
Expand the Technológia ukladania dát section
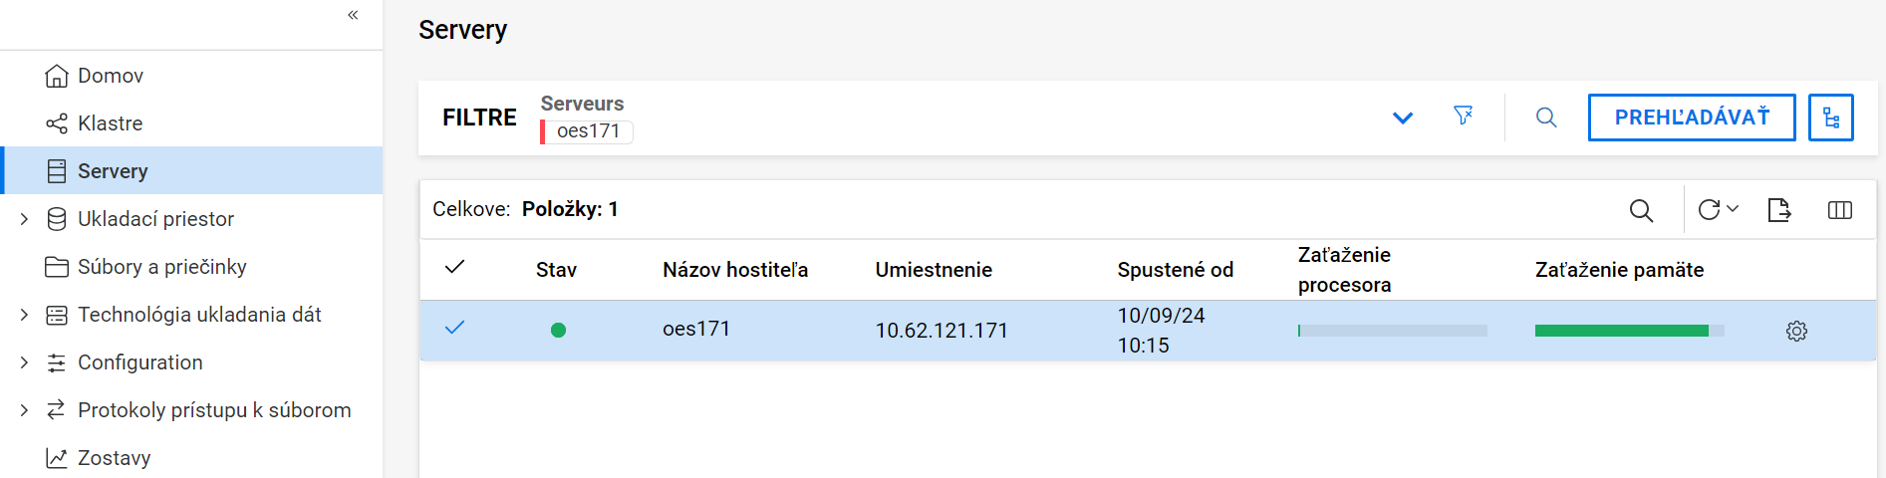[25, 315]
